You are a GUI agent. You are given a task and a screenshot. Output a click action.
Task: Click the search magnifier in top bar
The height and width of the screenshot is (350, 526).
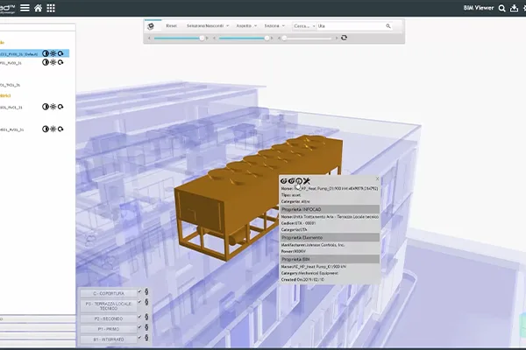501,9
